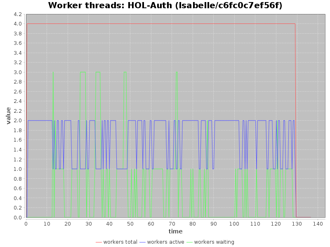Click the 0 tick on the time axis
Viewport: 330px width, 247px height.
[26, 224]
